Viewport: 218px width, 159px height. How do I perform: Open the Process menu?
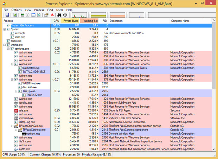pyautogui.click(x=39, y=10)
